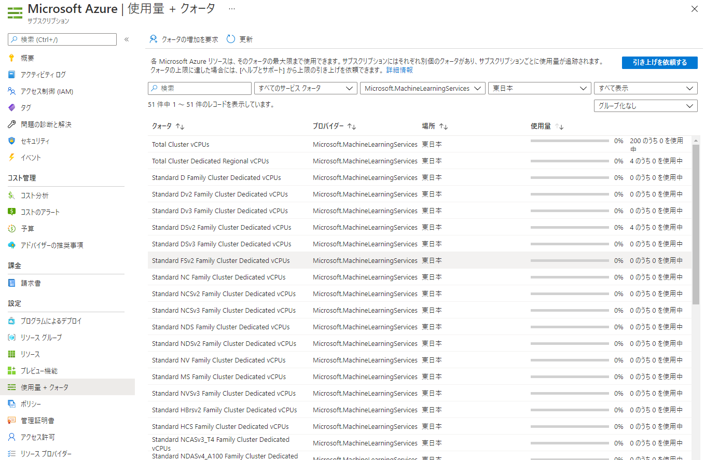Sort by プロバイダー column arrows

351,127
